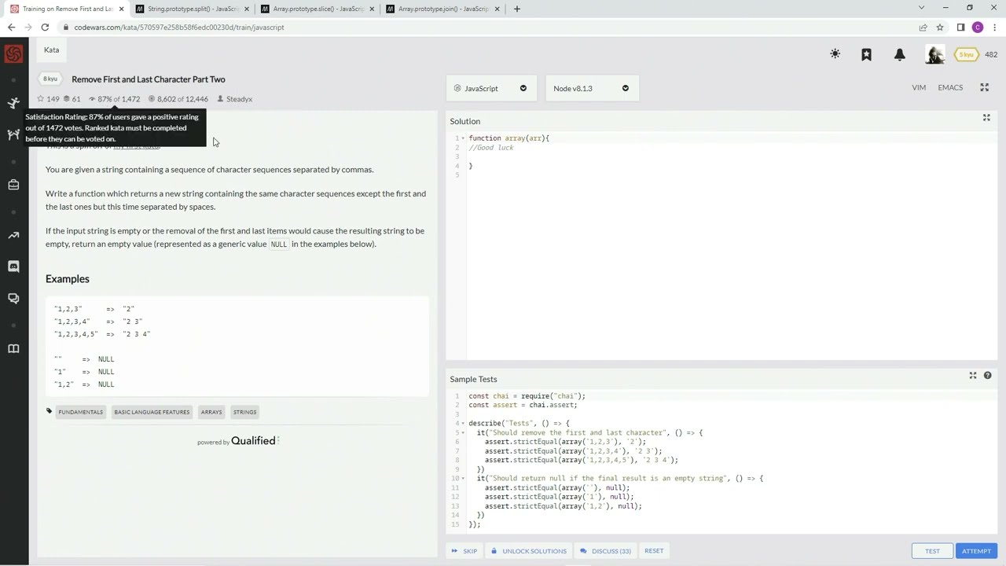The width and height of the screenshot is (1006, 566).
Task: Enable VIM editor mode
Action: pyautogui.click(x=919, y=87)
